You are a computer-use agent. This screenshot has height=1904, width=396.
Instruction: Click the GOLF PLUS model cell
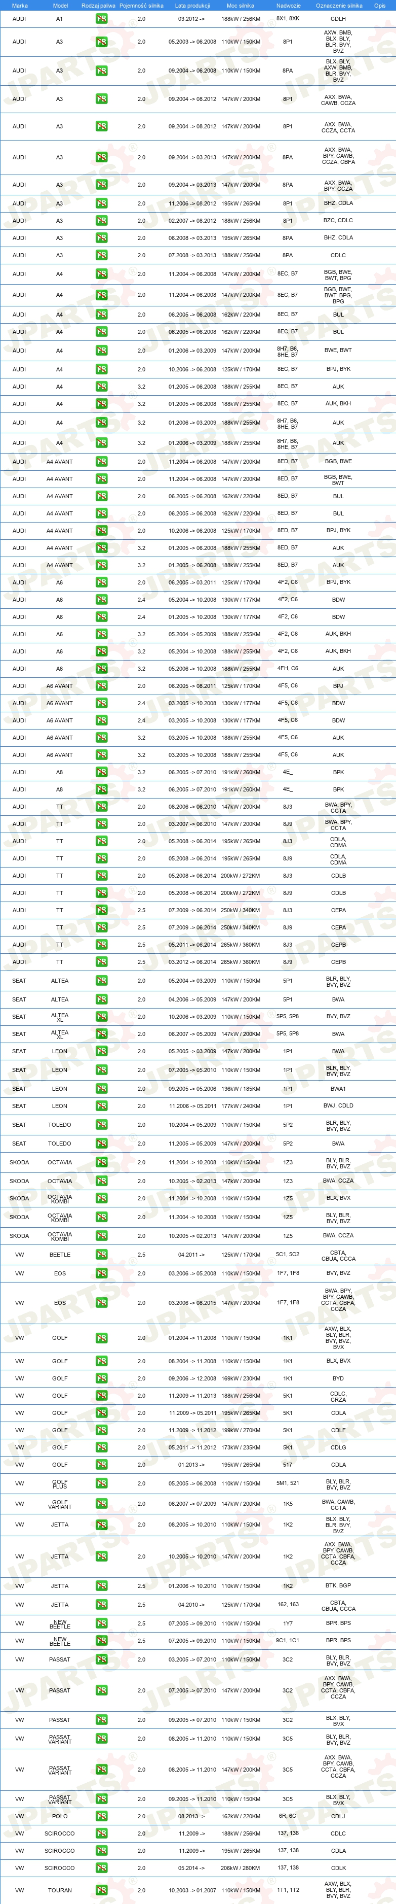click(x=60, y=1483)
